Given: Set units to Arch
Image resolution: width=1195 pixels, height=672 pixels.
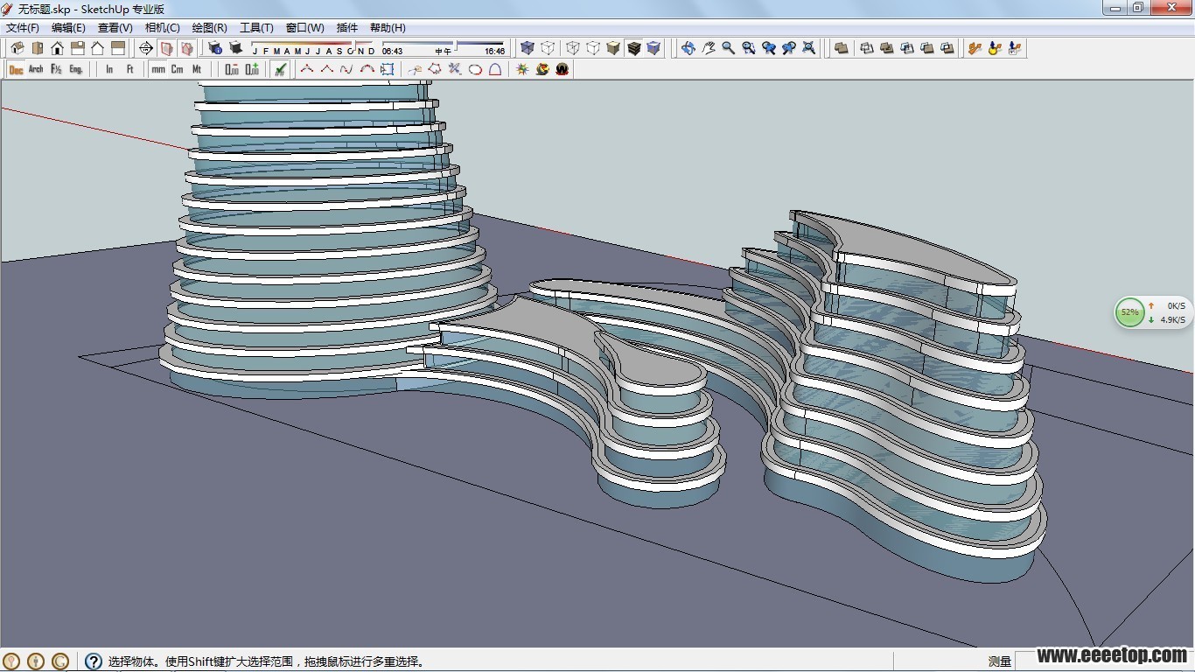Looking at the screenshot, I should [x=36, y=68].
